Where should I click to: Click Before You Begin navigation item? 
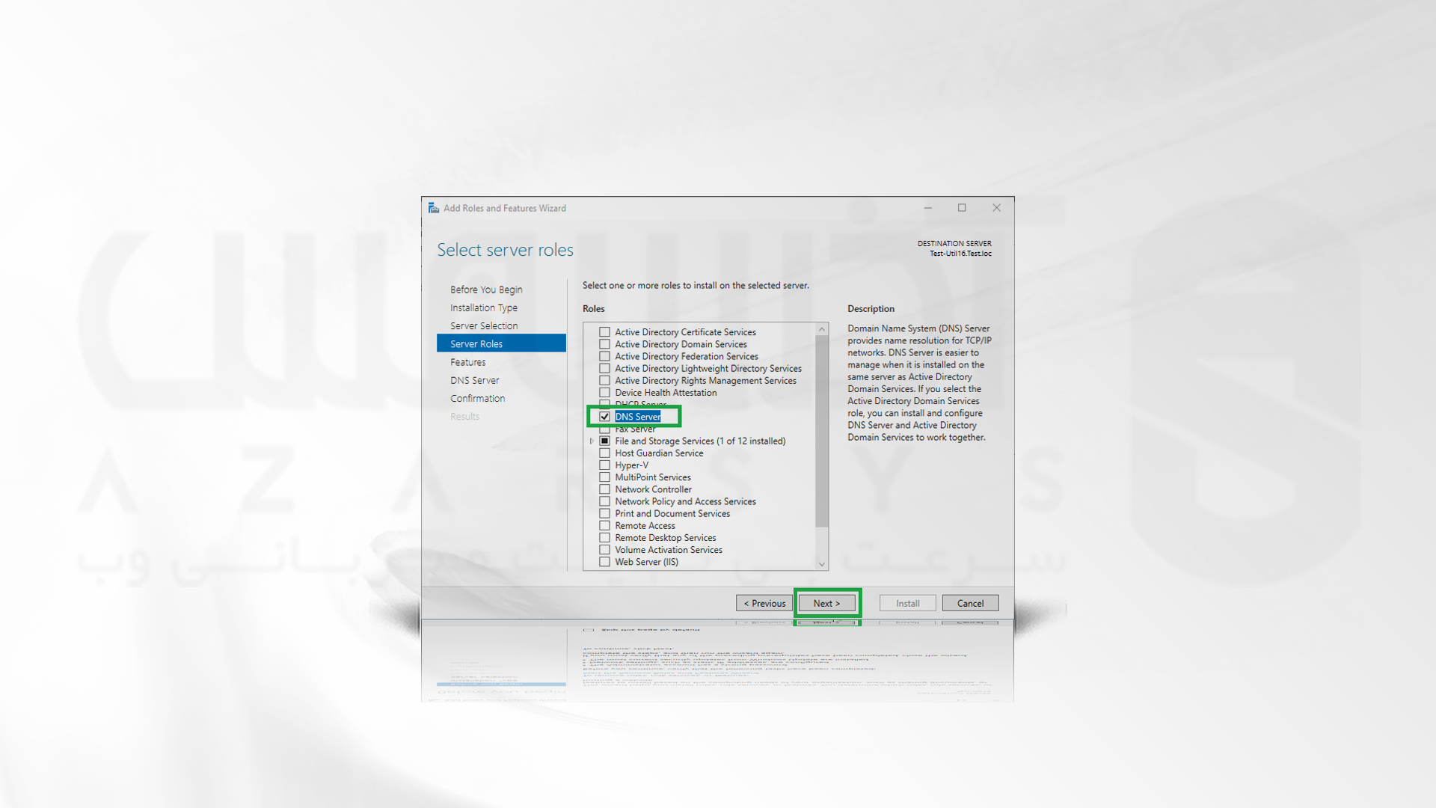tap(485, 289)
